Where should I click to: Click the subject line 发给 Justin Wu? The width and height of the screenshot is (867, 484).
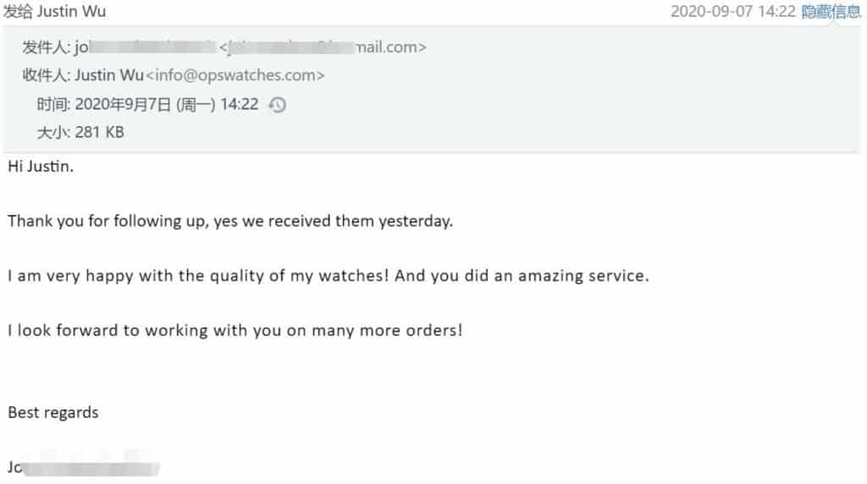point(55,12)
